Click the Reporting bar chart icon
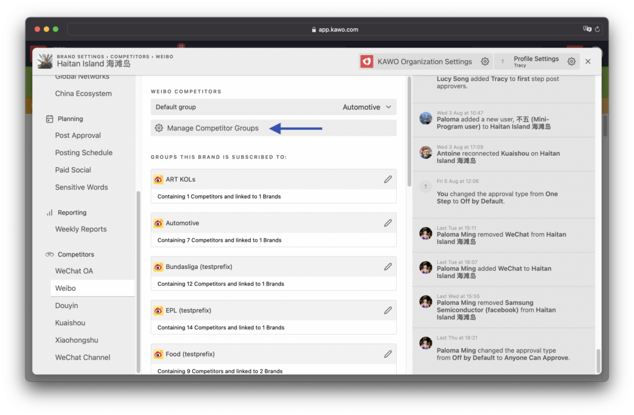634x415 pixels. click(50, 213)
